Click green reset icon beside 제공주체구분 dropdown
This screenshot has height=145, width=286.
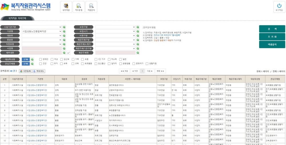[138, 40]
